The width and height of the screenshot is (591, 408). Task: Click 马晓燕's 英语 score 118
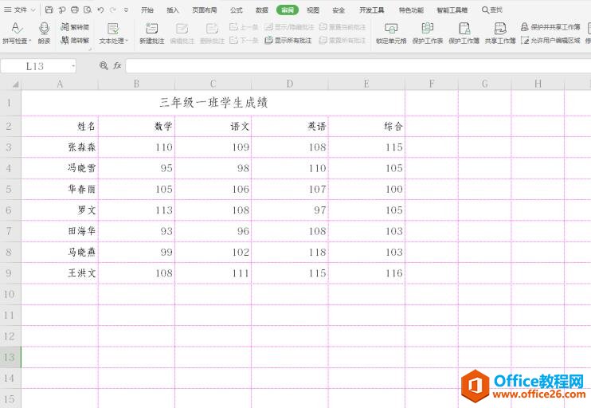290,253
